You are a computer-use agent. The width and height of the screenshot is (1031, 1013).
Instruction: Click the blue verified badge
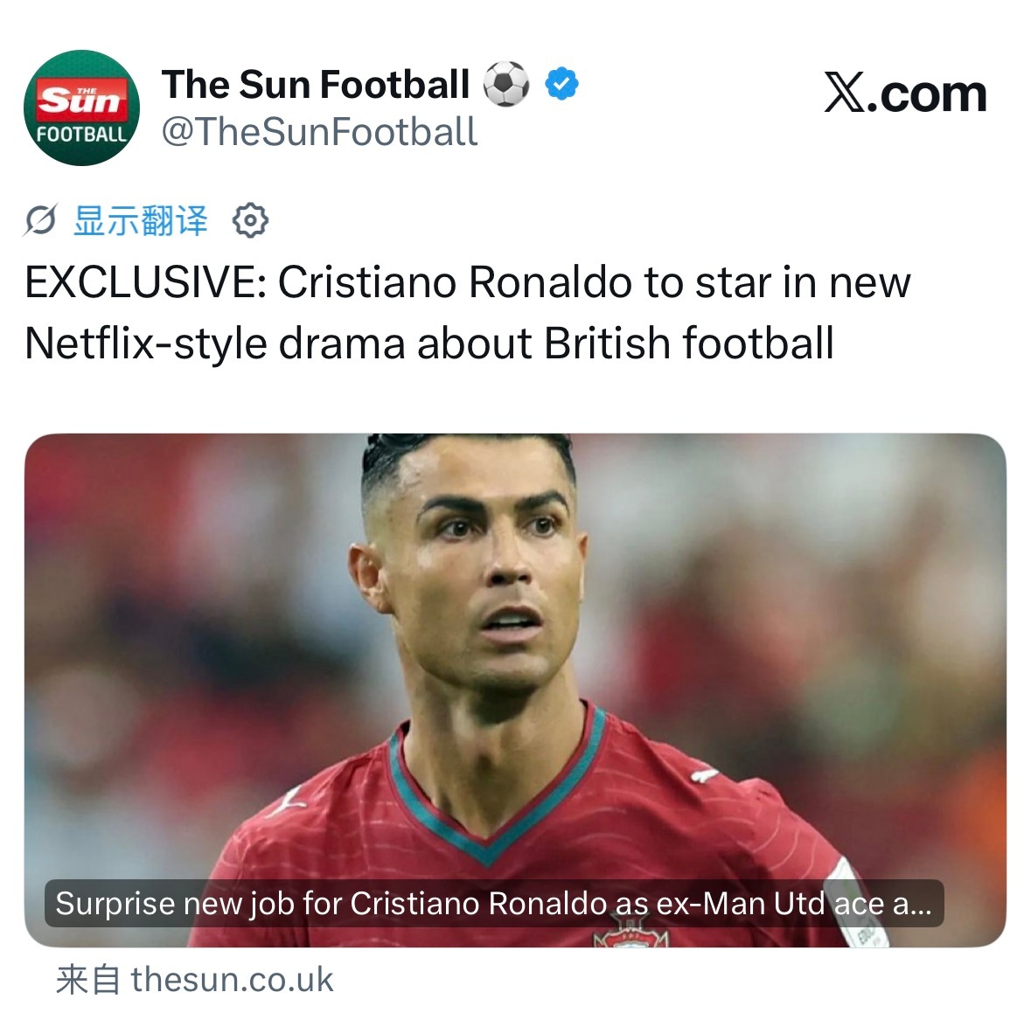click(x=561, y=84)
